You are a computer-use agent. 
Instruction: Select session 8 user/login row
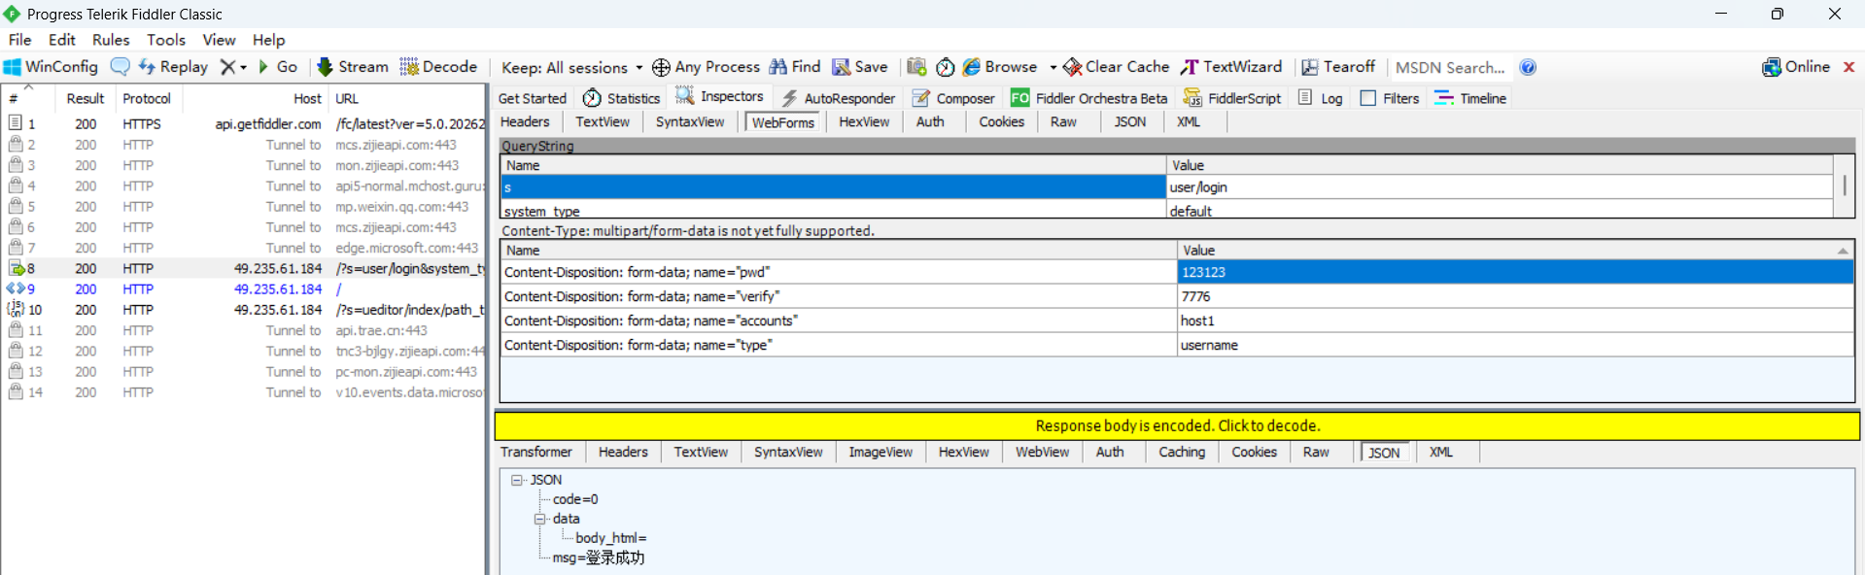pos(243,268)
